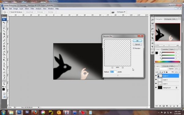Select the Magic Wand tool

pyautogui.click(x=4, y=31)
